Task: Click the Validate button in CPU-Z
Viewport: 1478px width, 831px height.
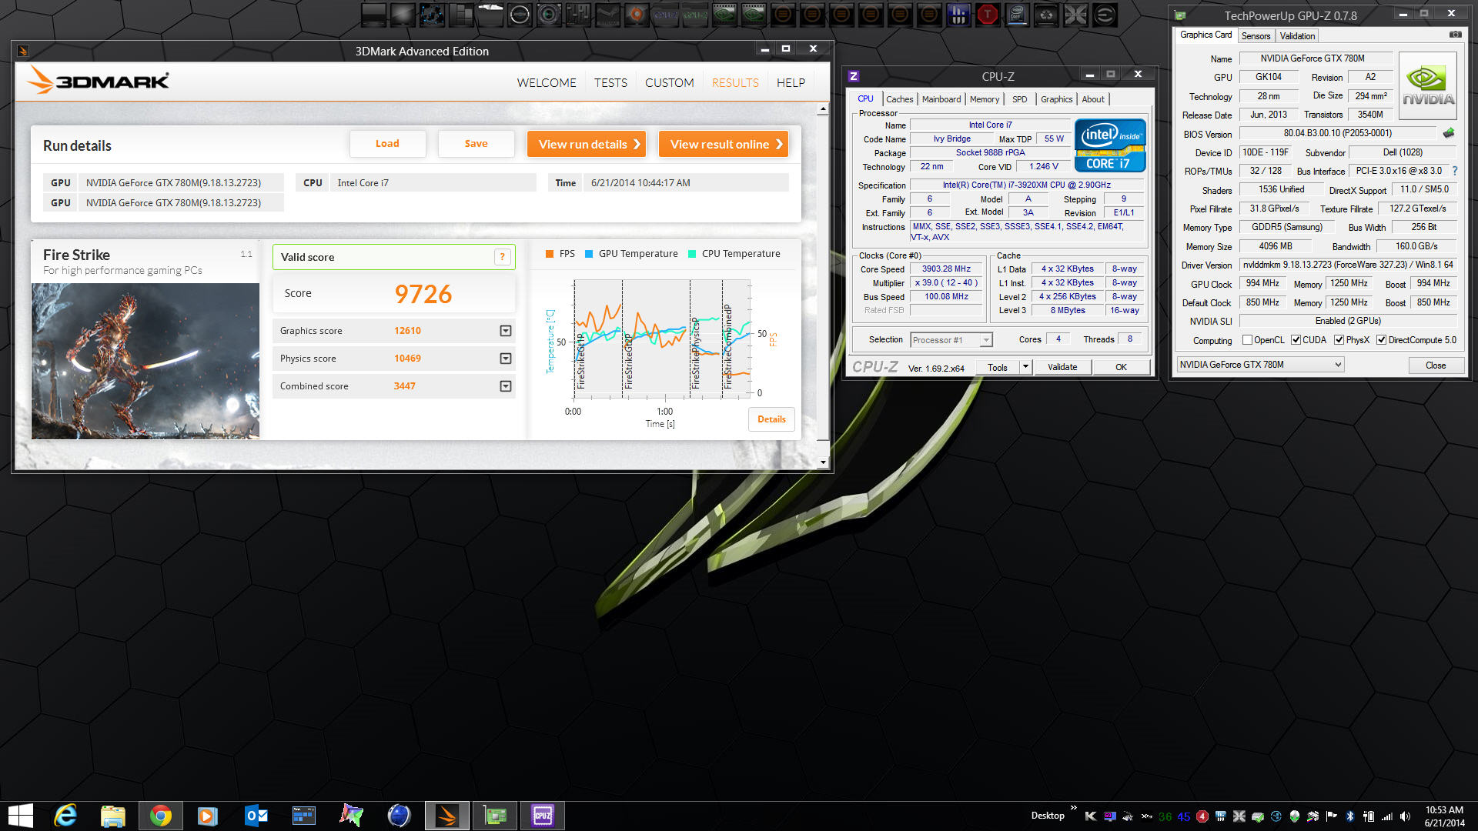Action: click(1062, 367)
